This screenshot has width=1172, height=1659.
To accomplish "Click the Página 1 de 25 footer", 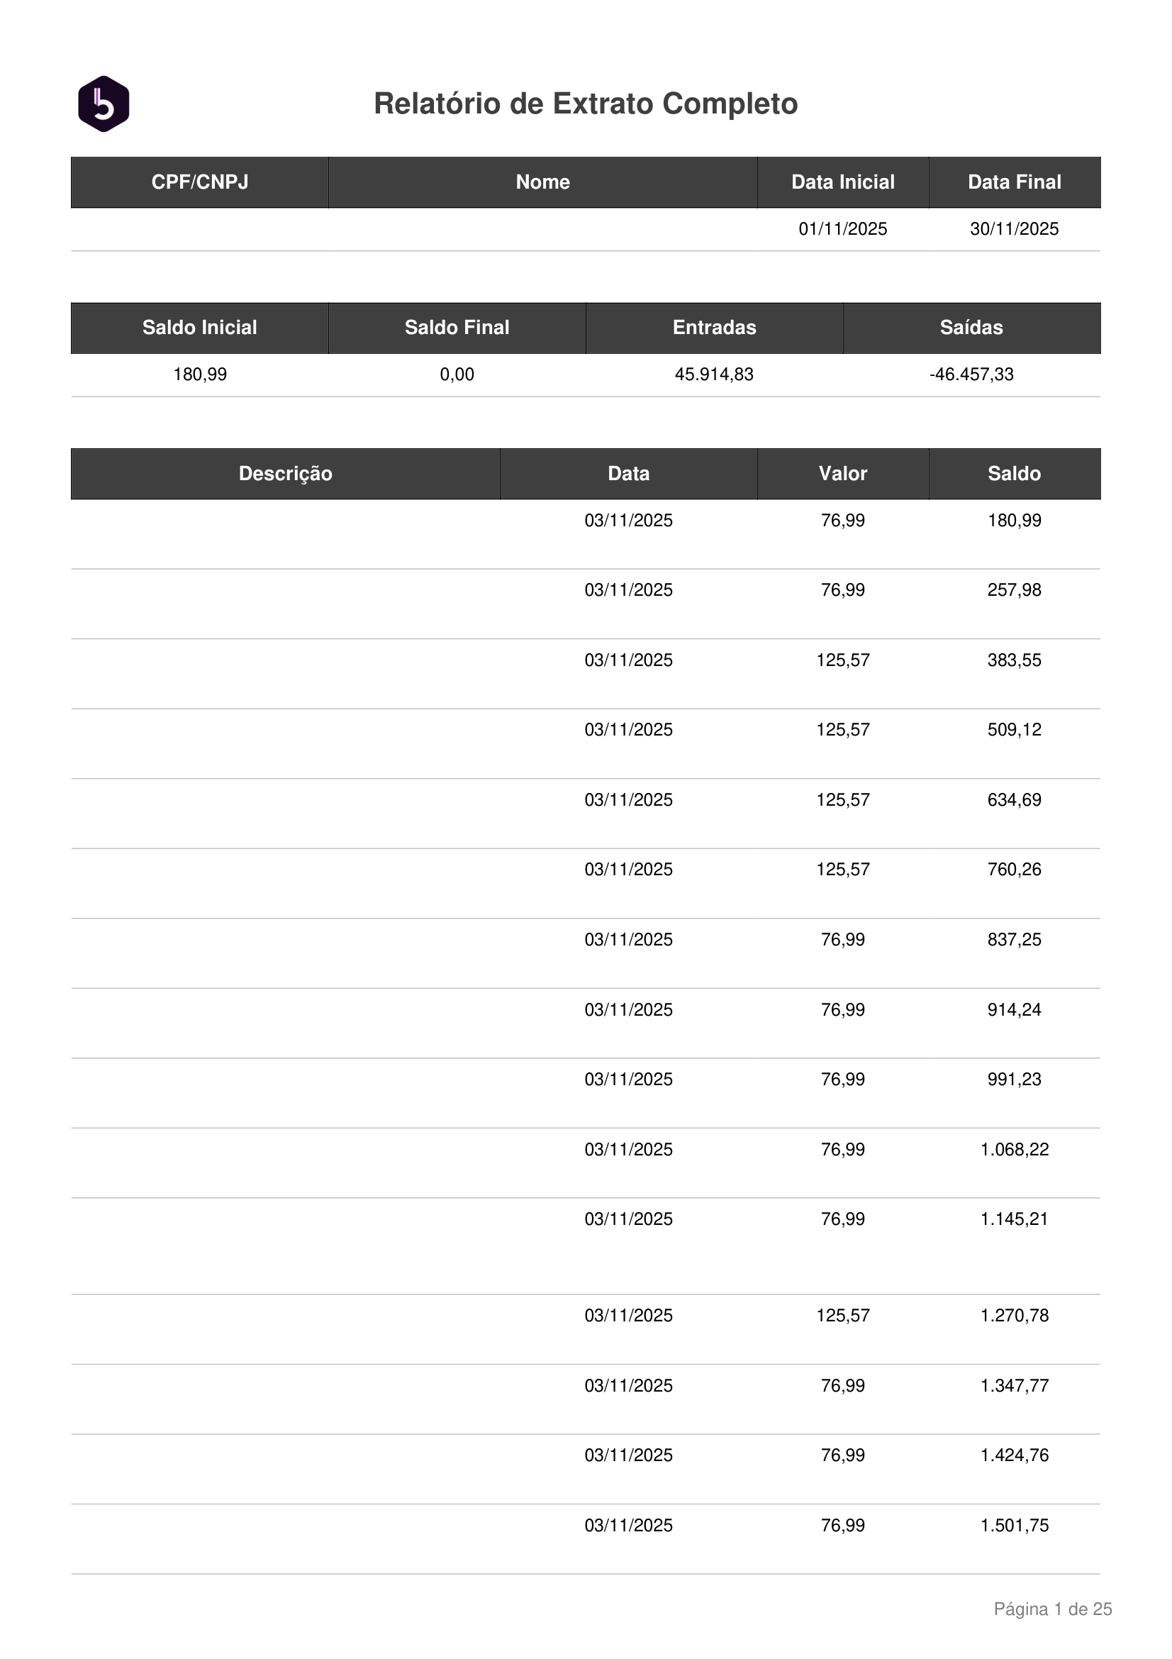I will pos(1053,1609).
